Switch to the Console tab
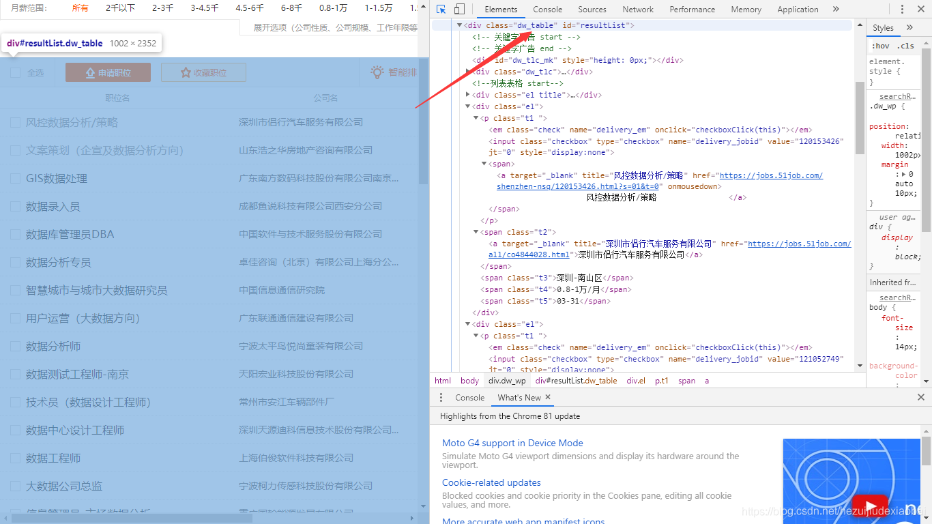Screen dimensions: 932x524 [547, 10]
